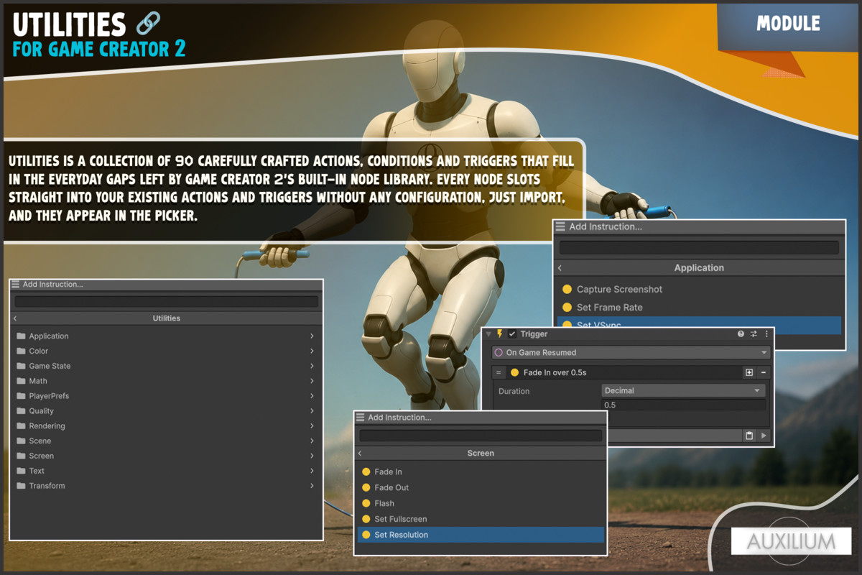Viewport: 862px width, 575px height.
Task: Go back using arrow beside Screen header
Action: pos(360,454)
